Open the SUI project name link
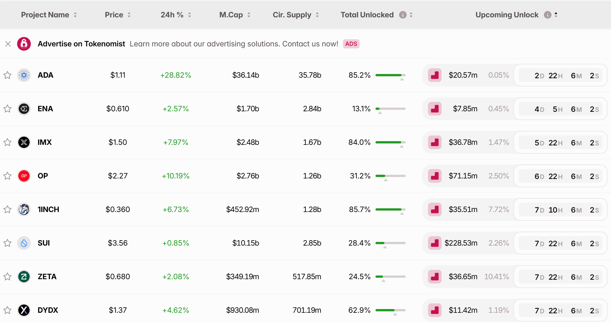The image size is (611, 323). [x=44, y=243]
